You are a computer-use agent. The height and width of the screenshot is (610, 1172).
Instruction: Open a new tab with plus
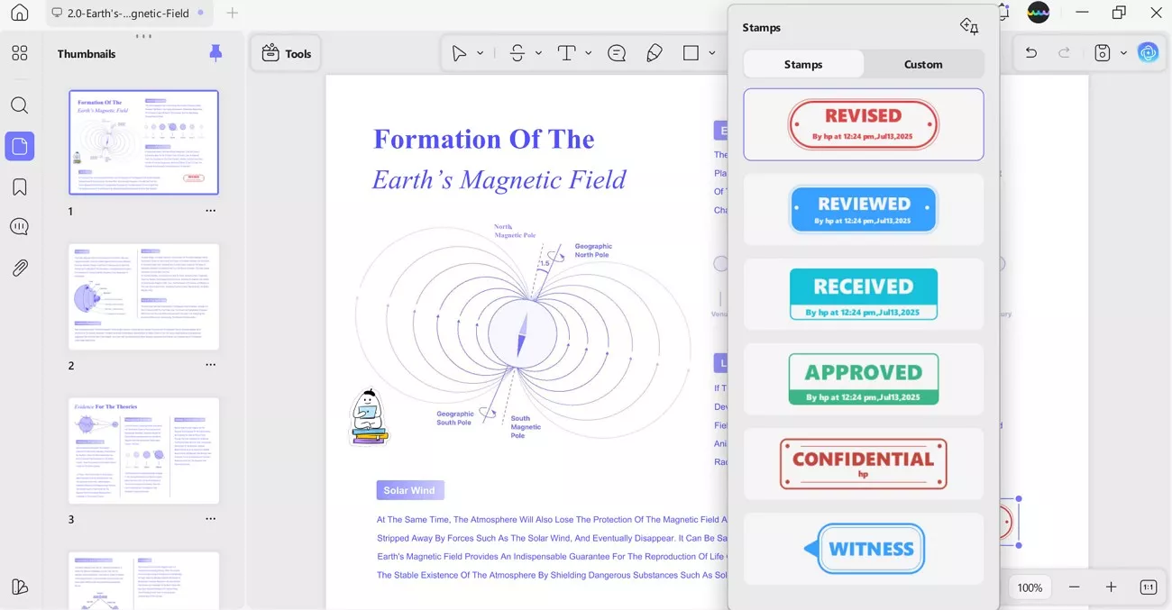coord(233,13)
